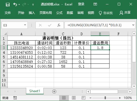The image size is (137, 101).
Task: Switch to Page Break Preview icon
Action: [84, 98]
